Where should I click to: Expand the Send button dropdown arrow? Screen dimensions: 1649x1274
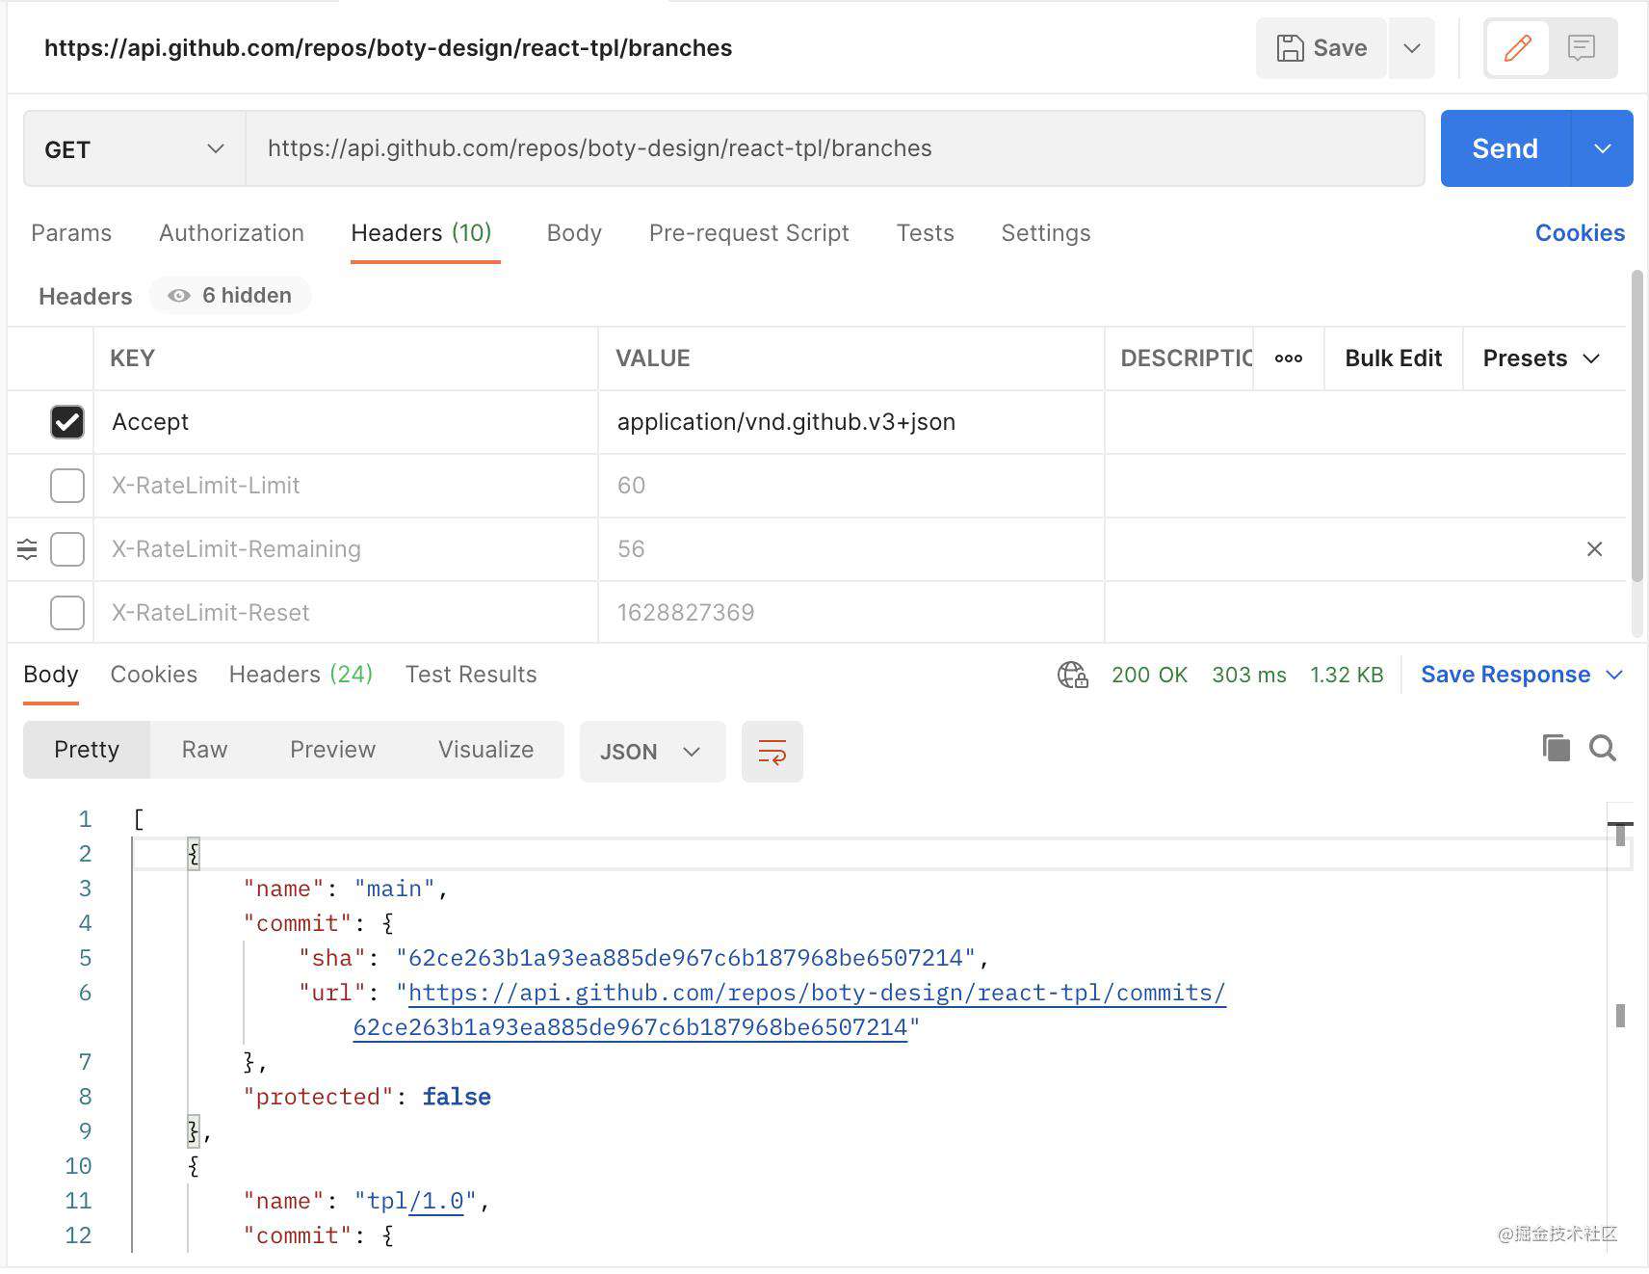[1603, 148]
